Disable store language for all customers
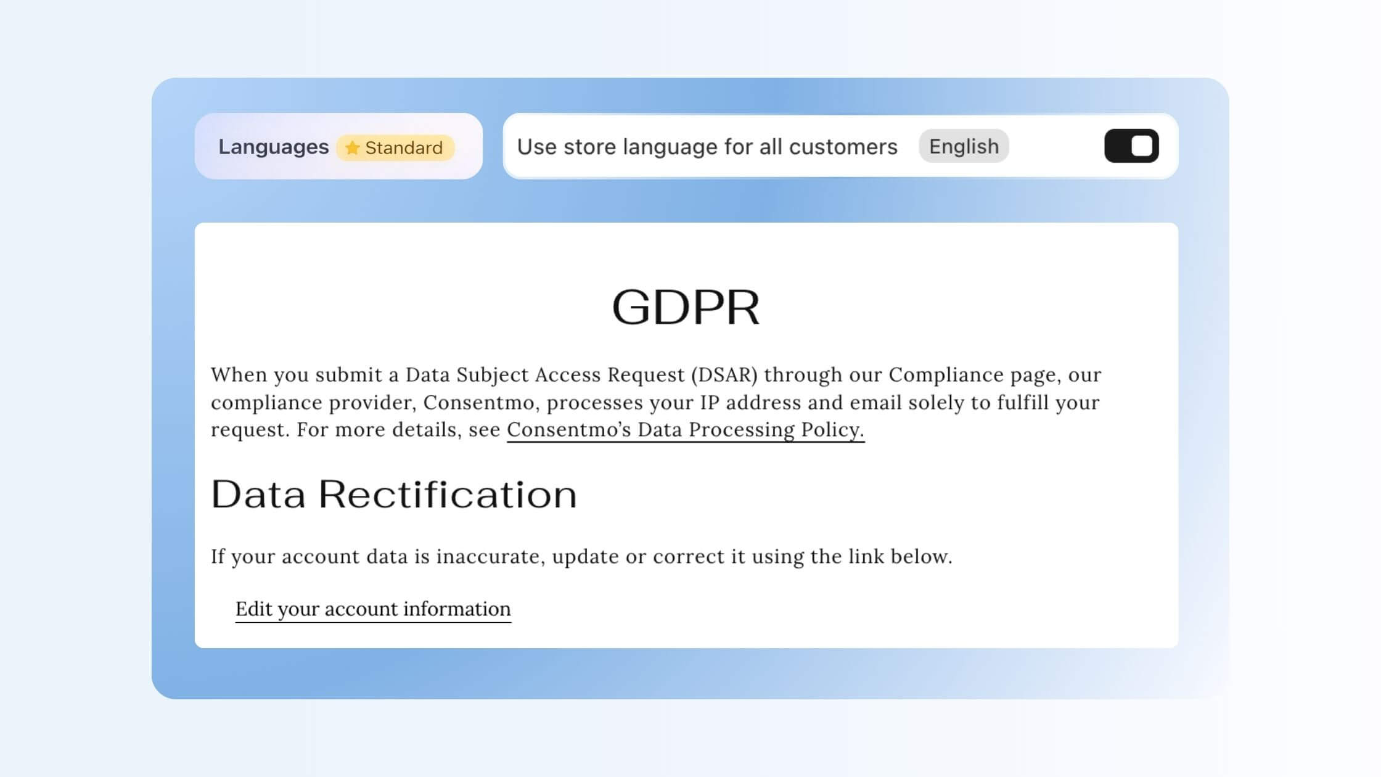 [1131, 146]
